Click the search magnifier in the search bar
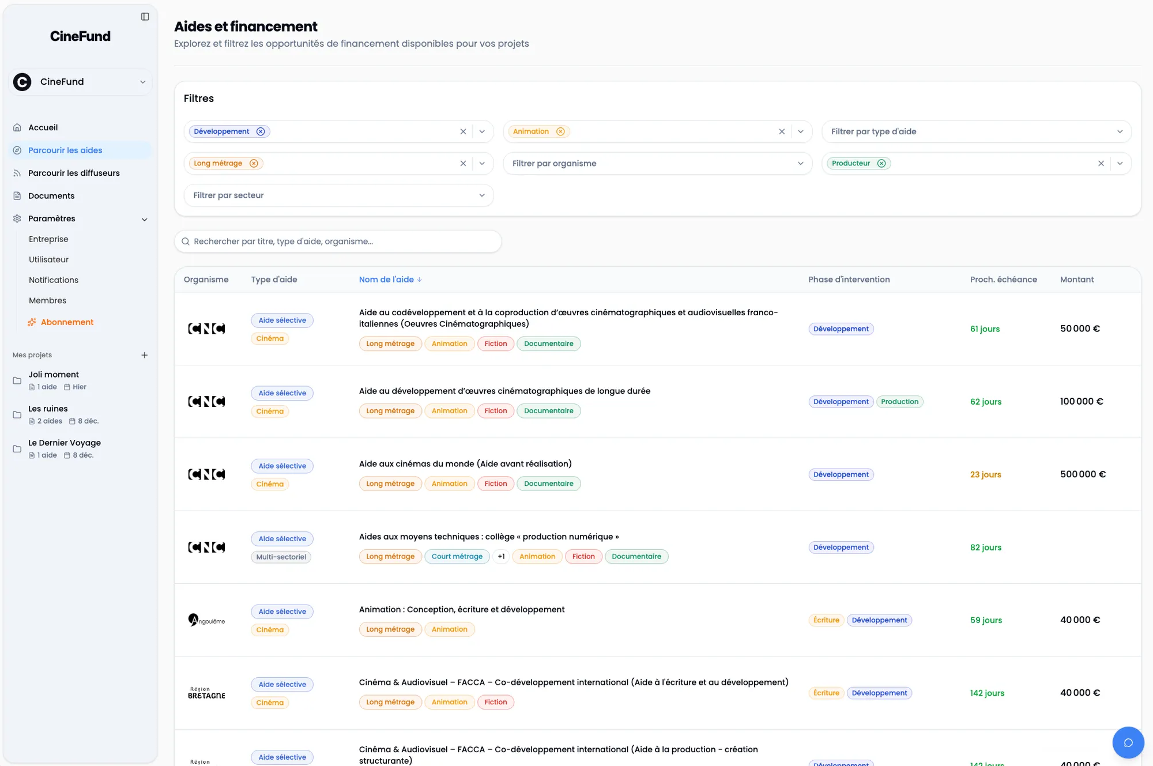The image size is (1153, 766). point(185,241)
